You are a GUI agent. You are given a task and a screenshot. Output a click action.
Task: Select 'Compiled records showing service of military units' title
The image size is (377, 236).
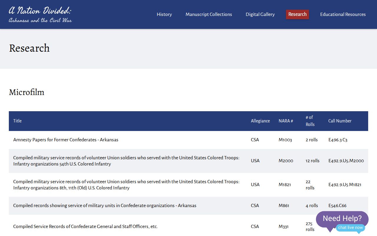105,206
